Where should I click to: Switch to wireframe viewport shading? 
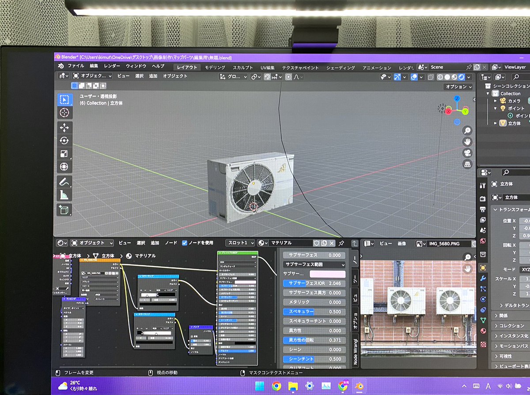[x=440, y=77]
